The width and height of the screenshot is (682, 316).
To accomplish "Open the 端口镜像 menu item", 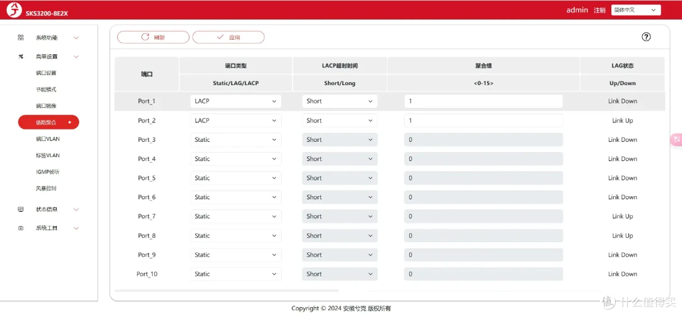I will point(46,105).
